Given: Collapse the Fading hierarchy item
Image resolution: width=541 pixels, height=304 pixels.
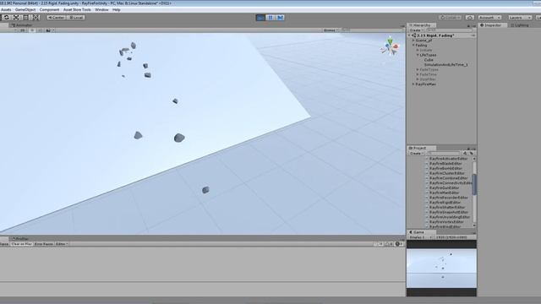Looking at the screenshot, I should click(x=413, y=45).
